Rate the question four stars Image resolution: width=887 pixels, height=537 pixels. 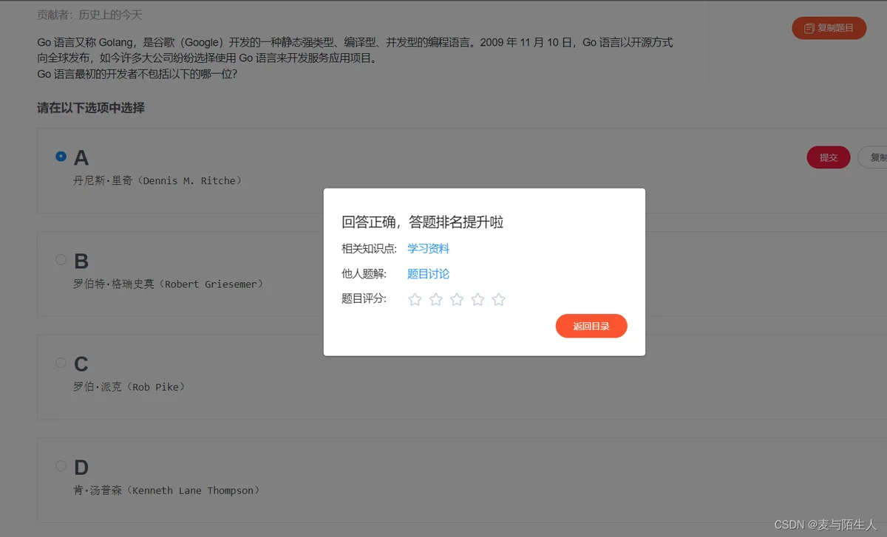pyautogui.click(x=478, y=299)
